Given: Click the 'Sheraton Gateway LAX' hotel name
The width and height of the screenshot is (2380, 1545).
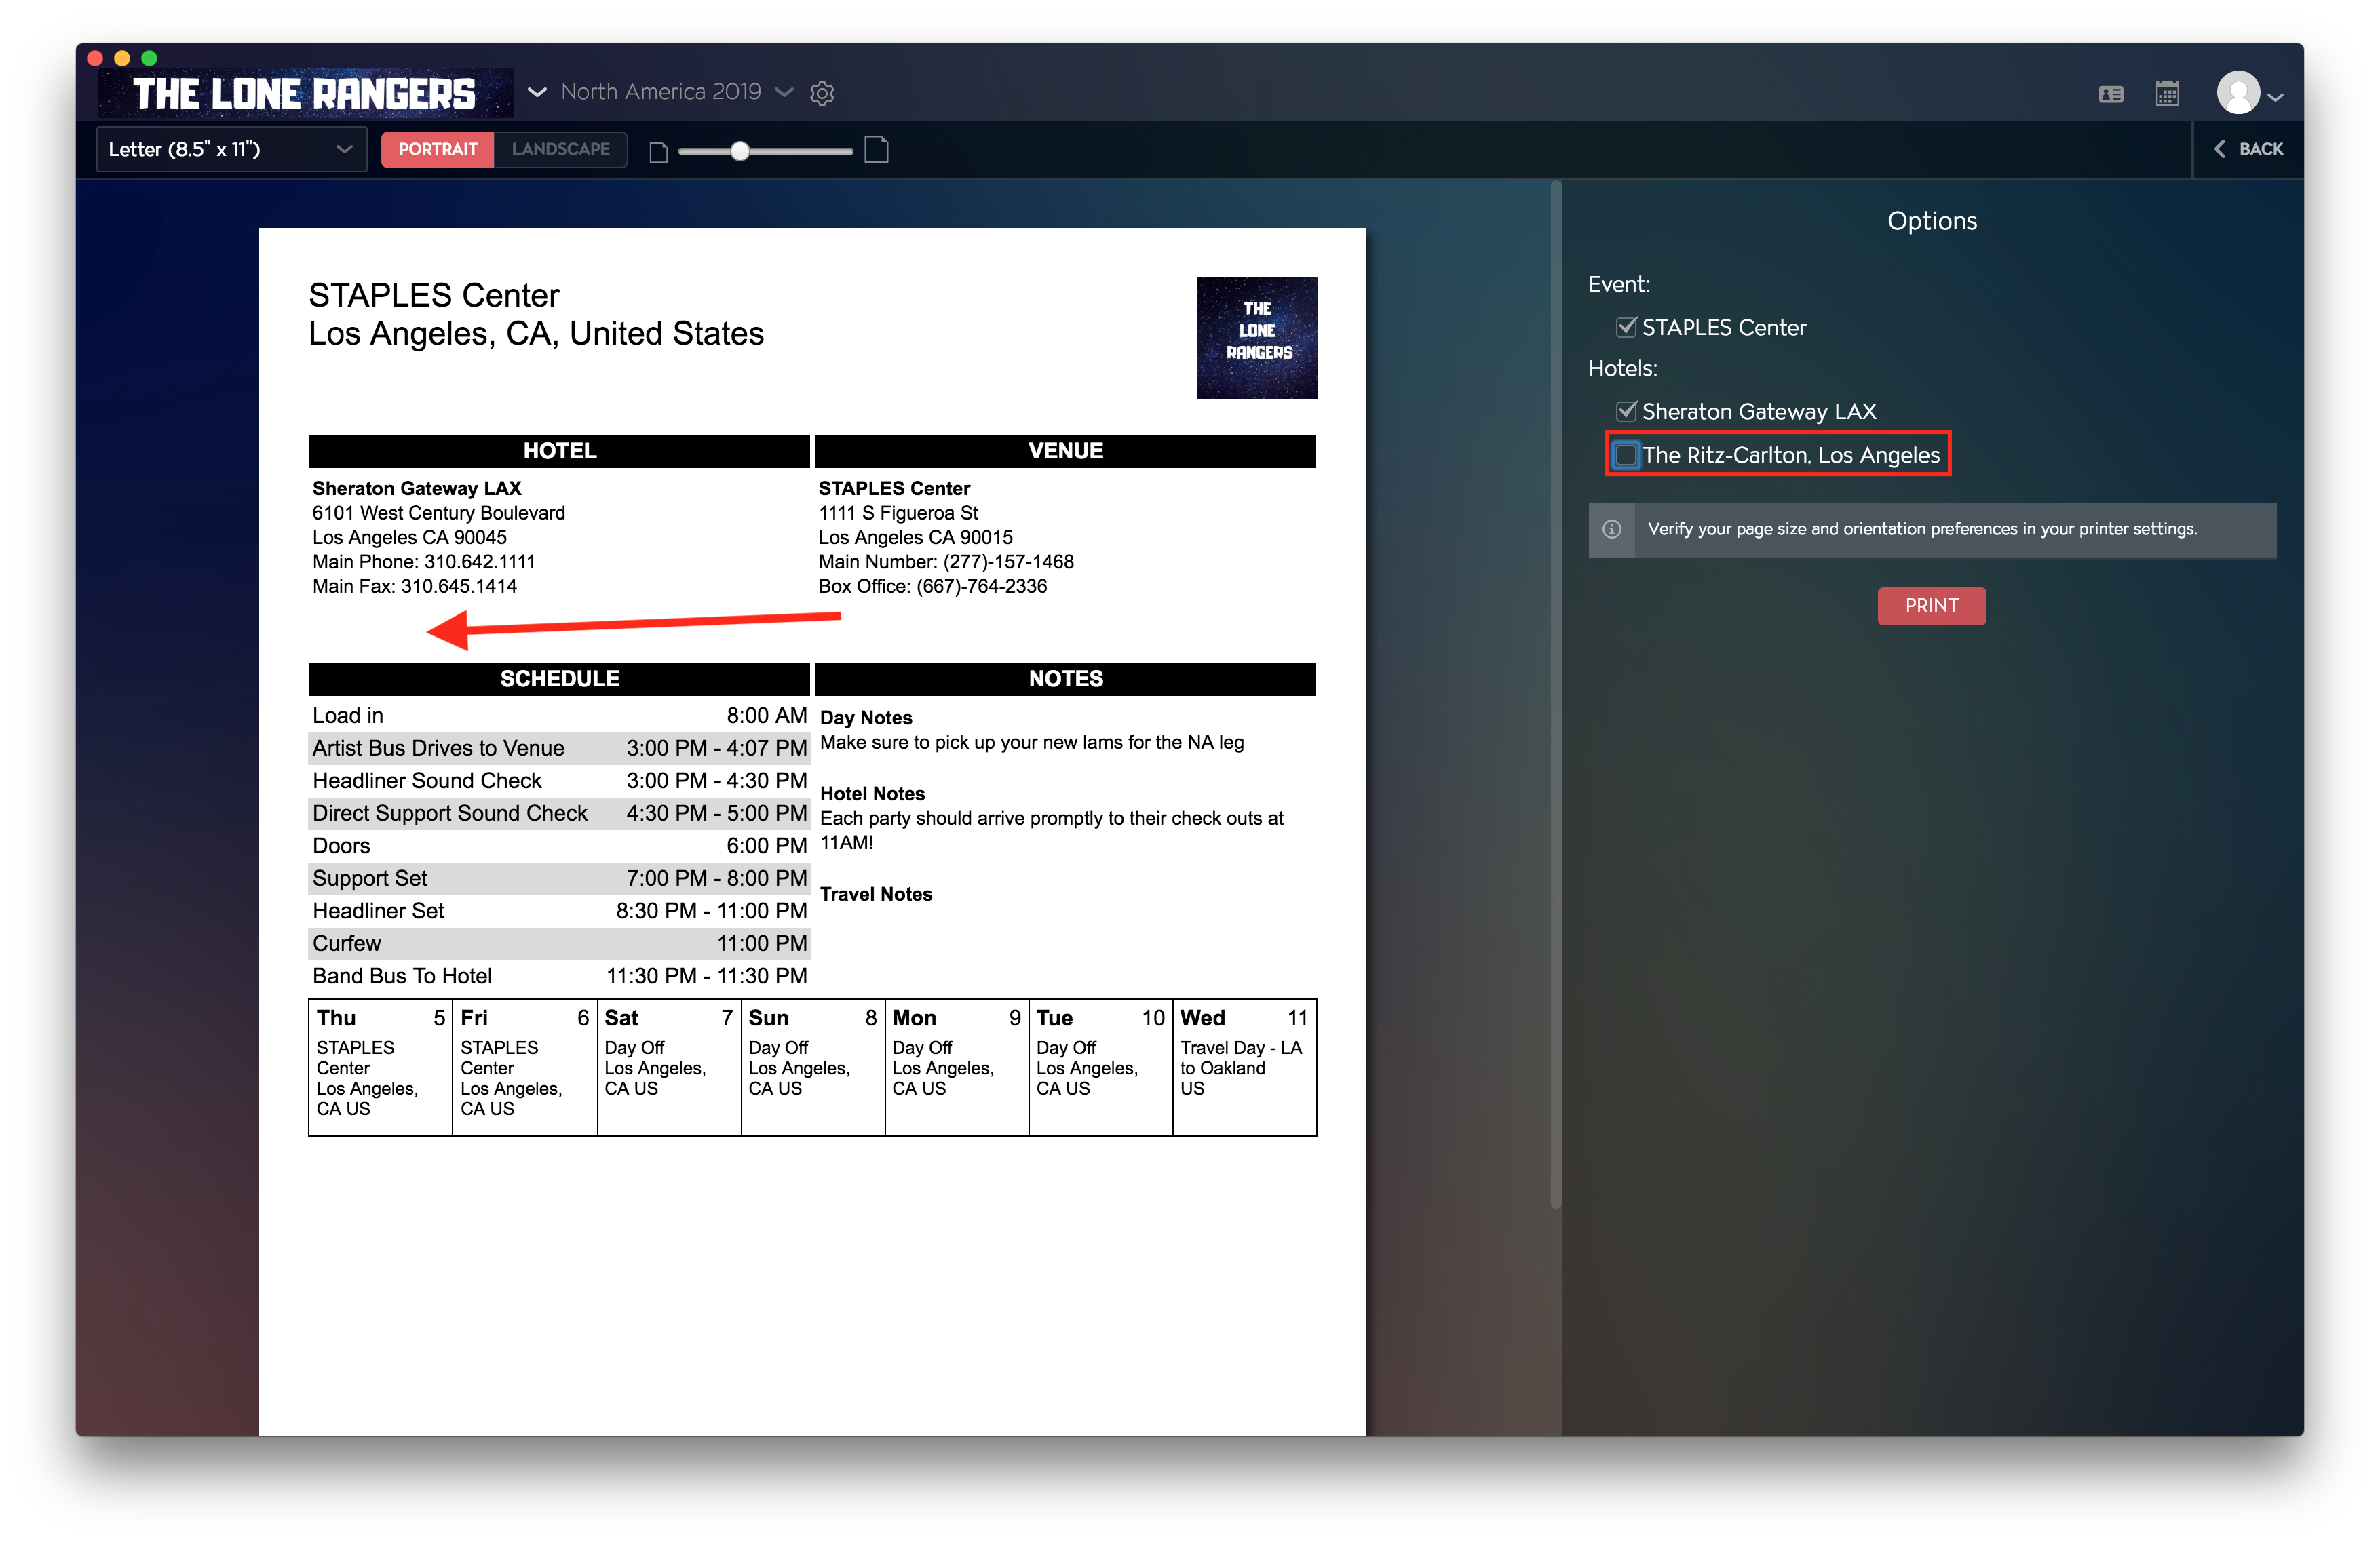Looking at the screenshot, I should click(x=417, y=489).
